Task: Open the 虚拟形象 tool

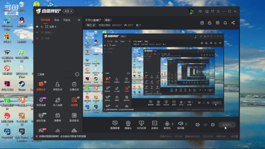Action: pyautogui.click(x=41, y=117)
